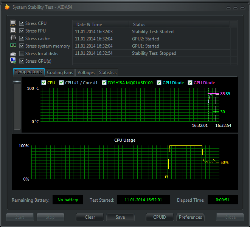Click the monitor icon beside Stress GPU(s)

[x=13, y=61]
